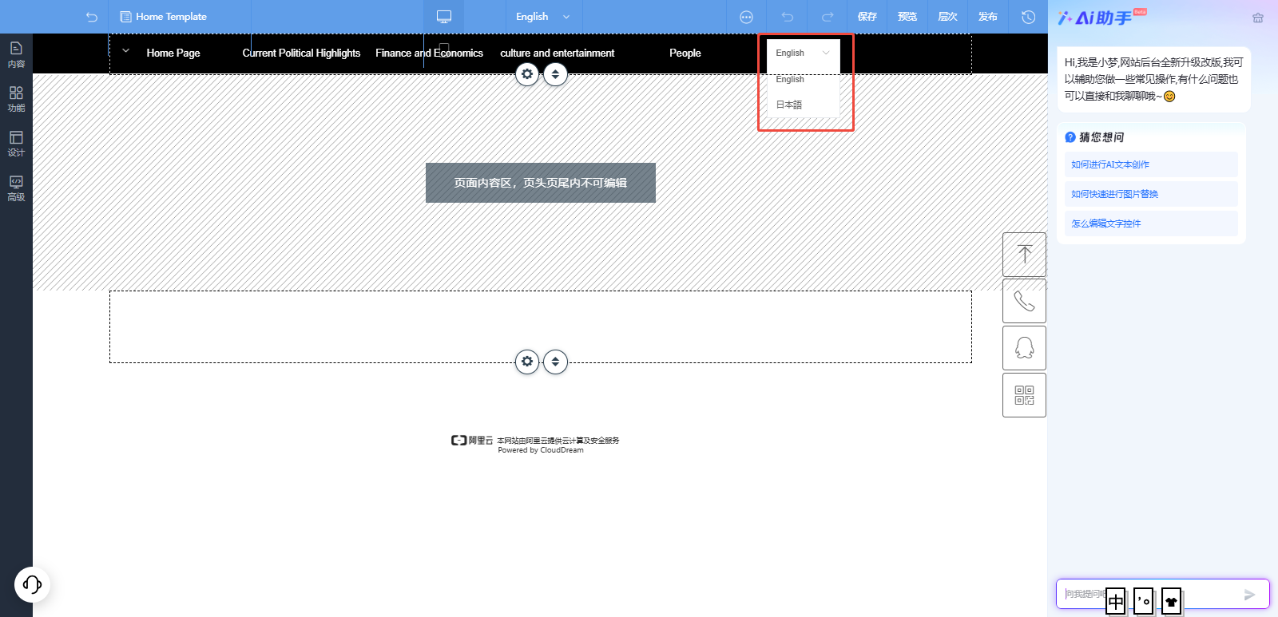Click the 保存 save button

click(x=867, y=17)
